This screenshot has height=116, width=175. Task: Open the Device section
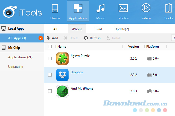click(x=55, y=11)
